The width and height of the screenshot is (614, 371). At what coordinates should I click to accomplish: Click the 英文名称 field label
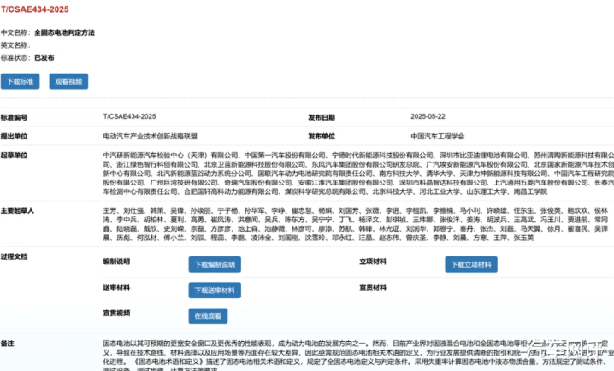15,44
